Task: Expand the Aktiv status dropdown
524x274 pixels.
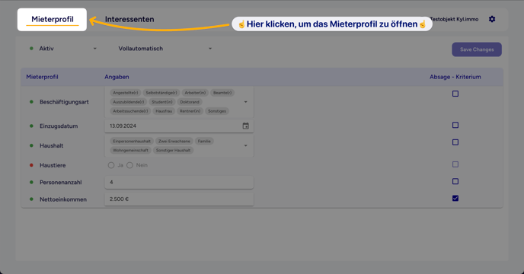Action: (95, 49)
